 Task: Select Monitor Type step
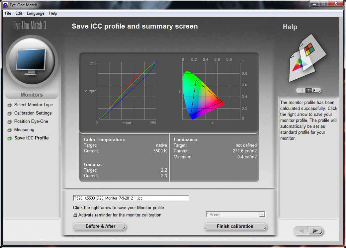click(34, 105)
